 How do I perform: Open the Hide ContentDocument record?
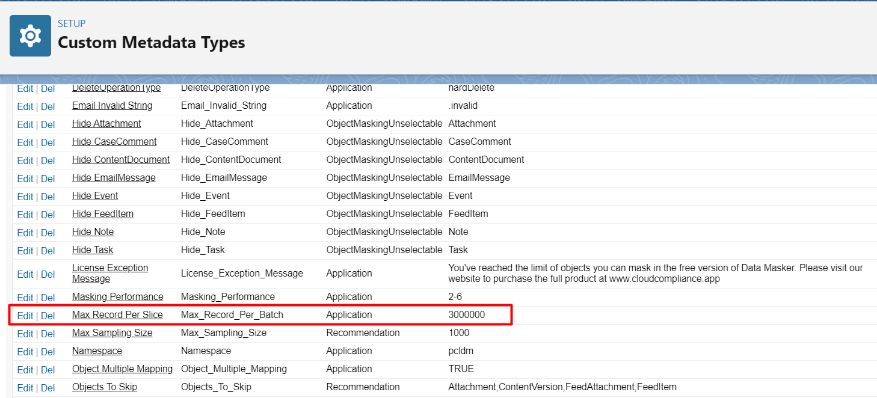point(120,159)
